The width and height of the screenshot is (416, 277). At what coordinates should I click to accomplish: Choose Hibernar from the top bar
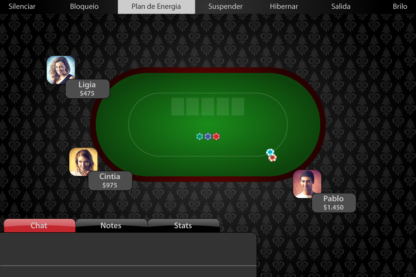[x=284, y=7]
